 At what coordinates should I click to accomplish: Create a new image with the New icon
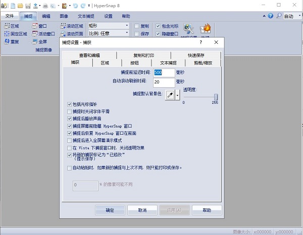click(13, 6)
